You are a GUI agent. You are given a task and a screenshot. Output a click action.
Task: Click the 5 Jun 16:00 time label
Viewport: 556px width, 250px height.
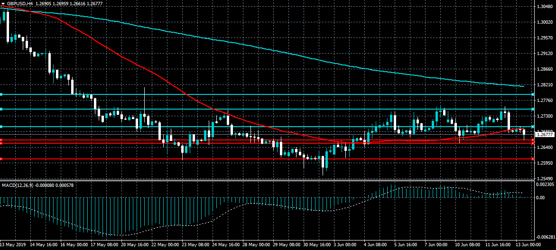point(406,245)
